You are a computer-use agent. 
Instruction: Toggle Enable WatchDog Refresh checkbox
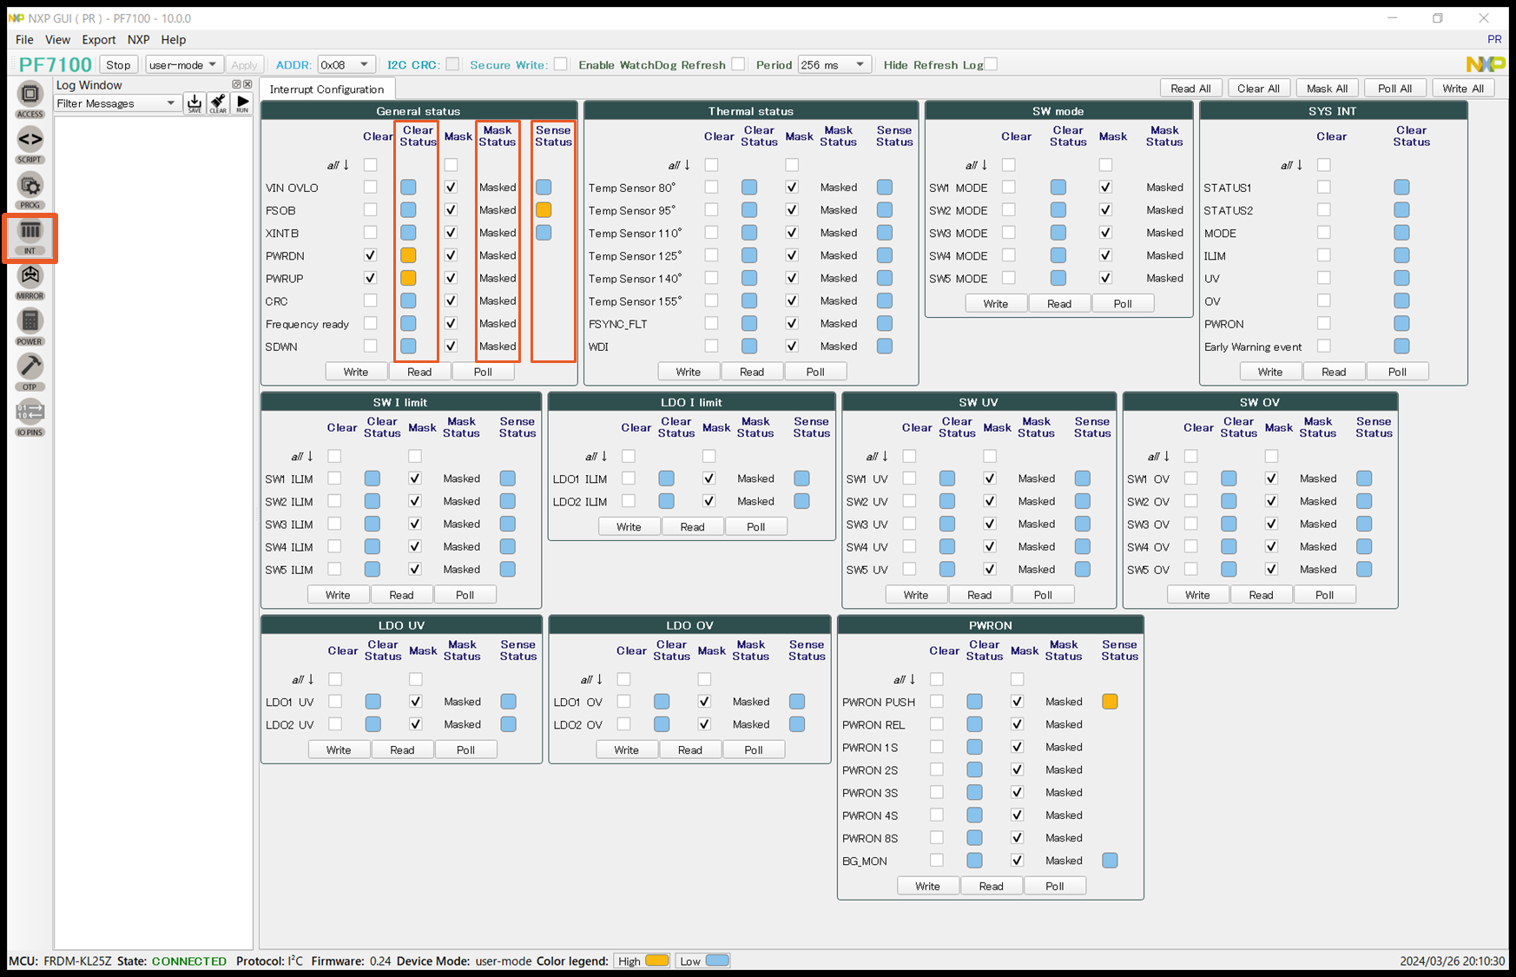(x=738, y=64)
